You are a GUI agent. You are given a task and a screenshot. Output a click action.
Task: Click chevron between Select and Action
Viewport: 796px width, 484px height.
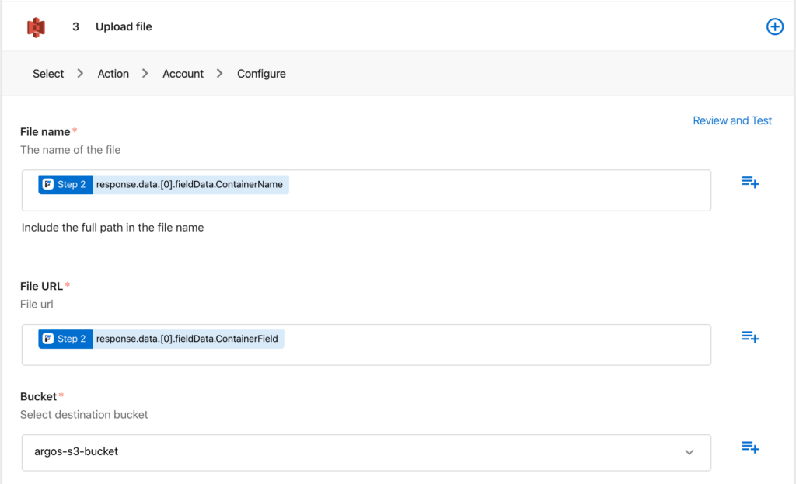(80, 74)
